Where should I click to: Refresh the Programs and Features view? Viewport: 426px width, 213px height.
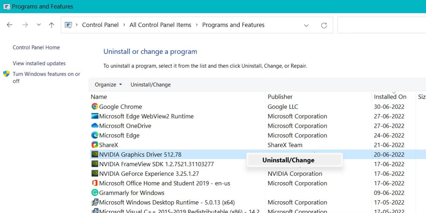324,25
